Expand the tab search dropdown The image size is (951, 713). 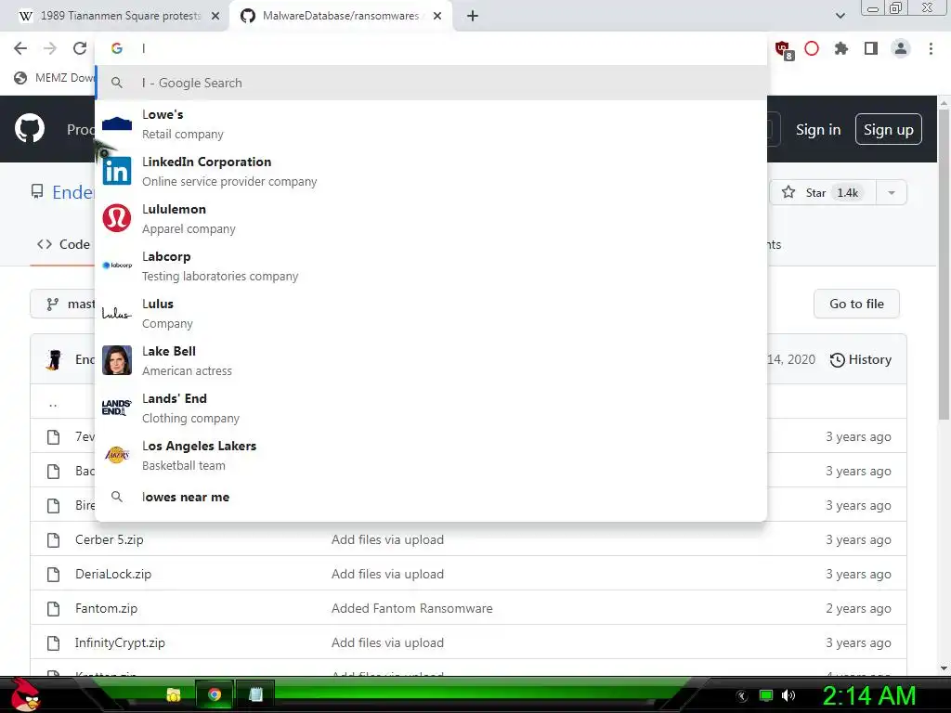(x=840, y=16)
